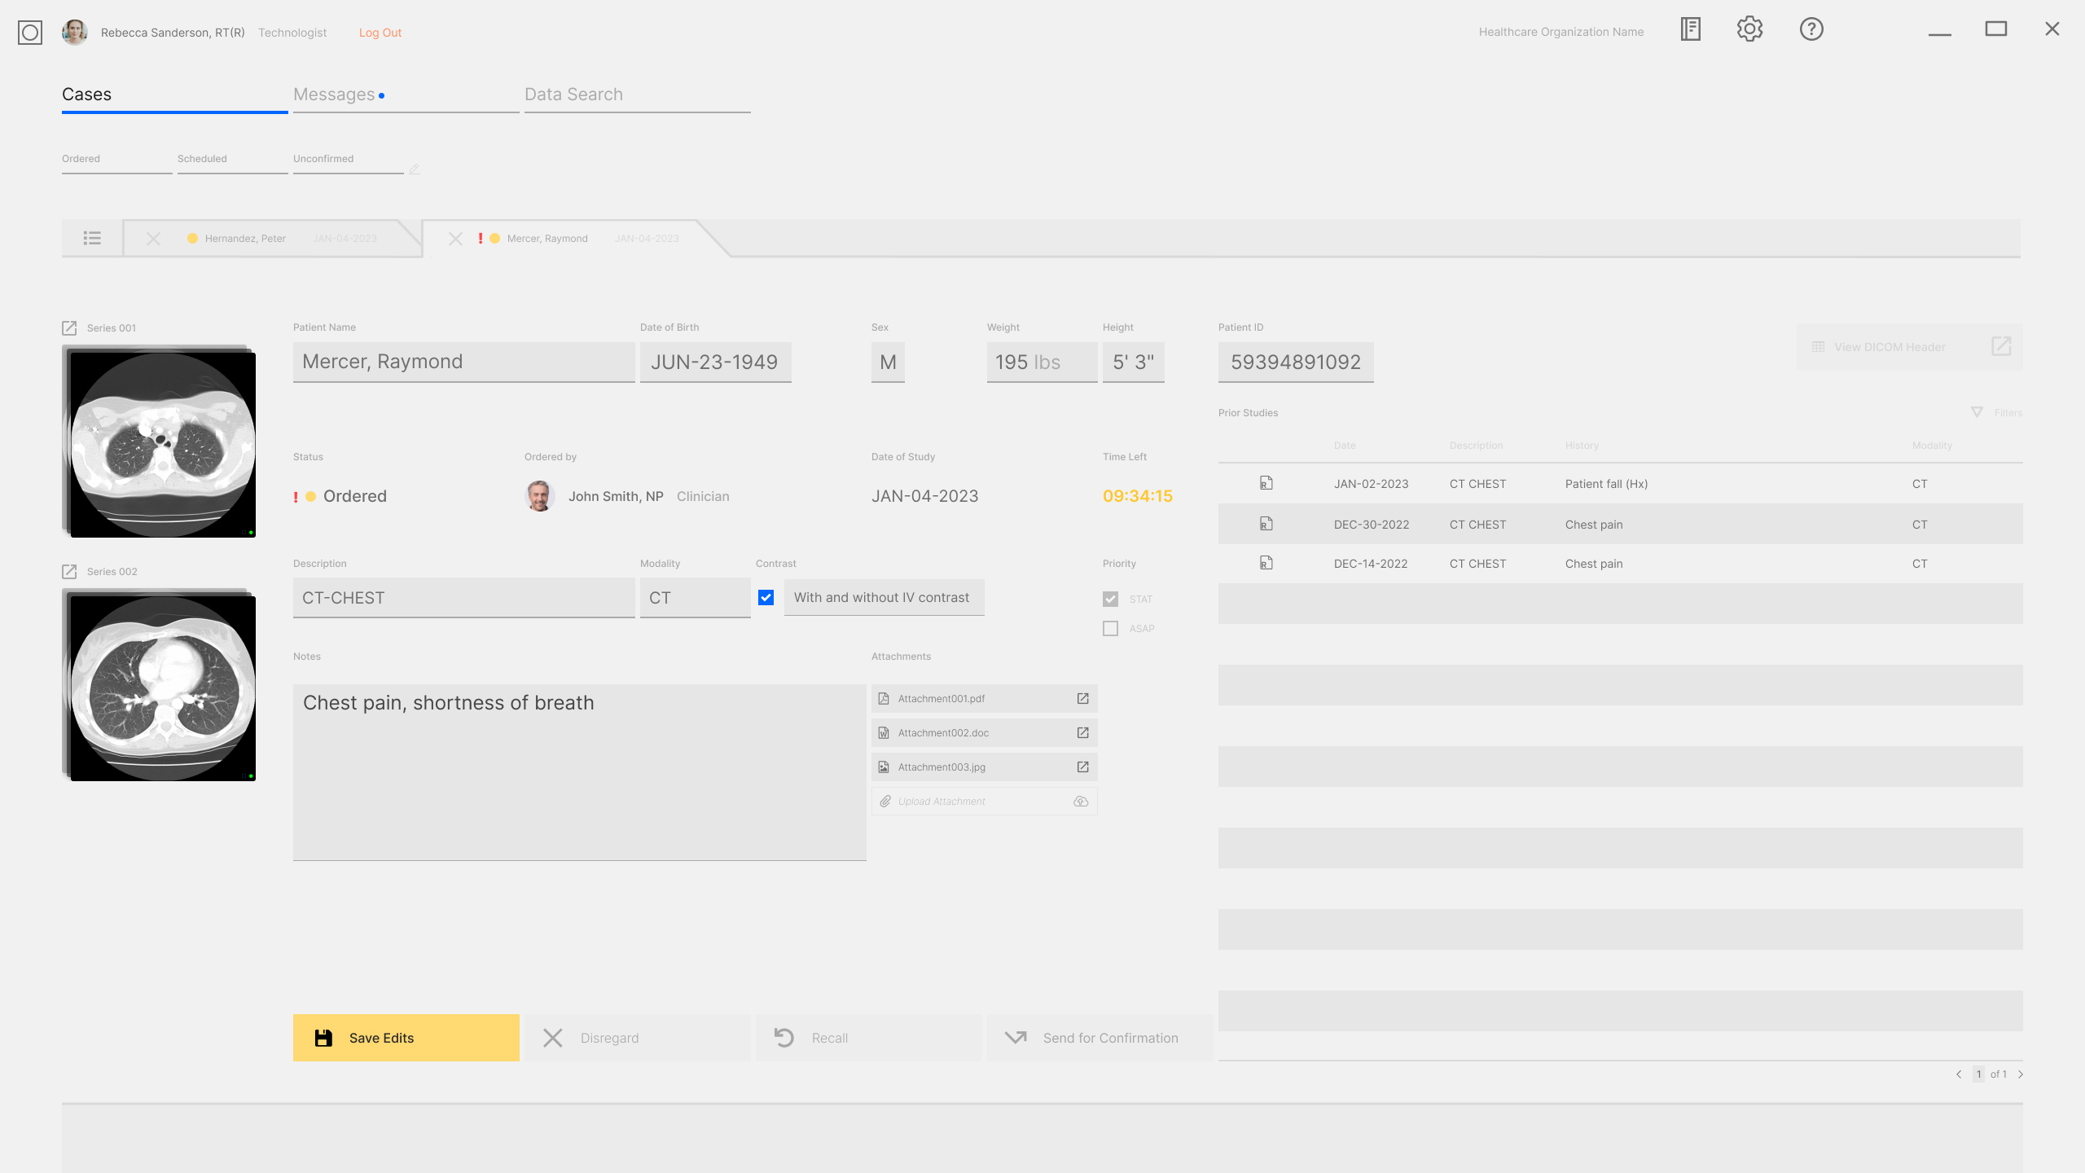Enable the ASAP priority checkbox
This screenshot has width=2085, height=1173.
[1110, 629]
